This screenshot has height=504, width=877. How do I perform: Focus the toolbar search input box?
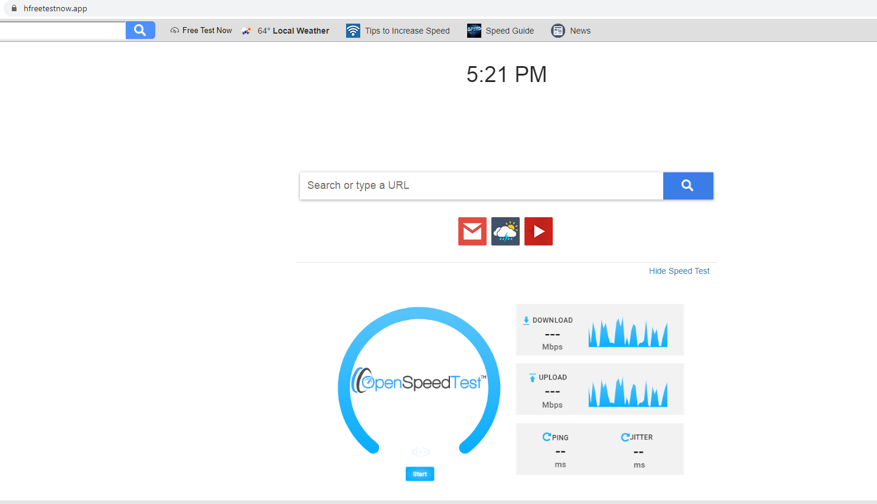63,30
